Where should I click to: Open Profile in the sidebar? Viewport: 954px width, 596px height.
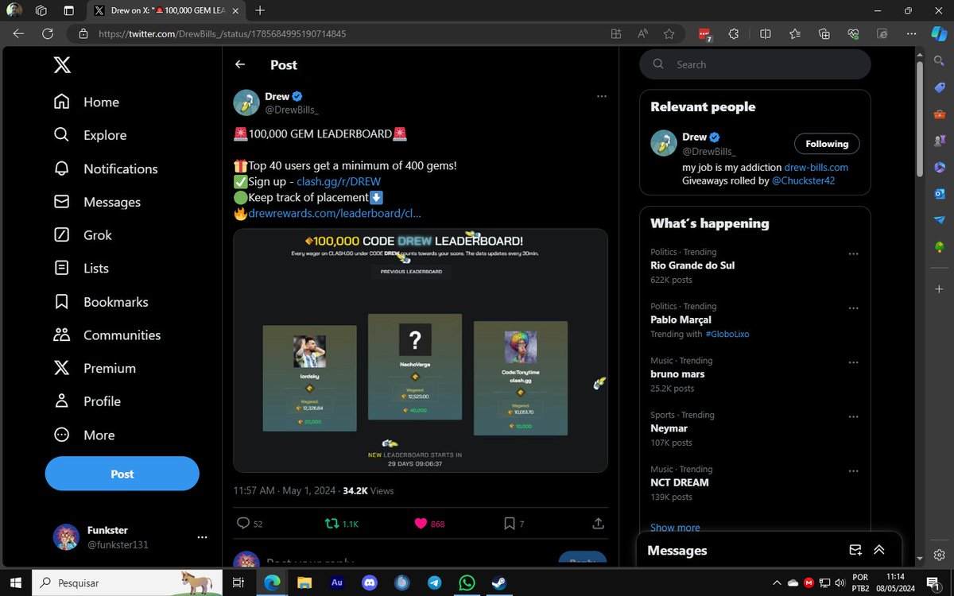click(x=86, y=401)
